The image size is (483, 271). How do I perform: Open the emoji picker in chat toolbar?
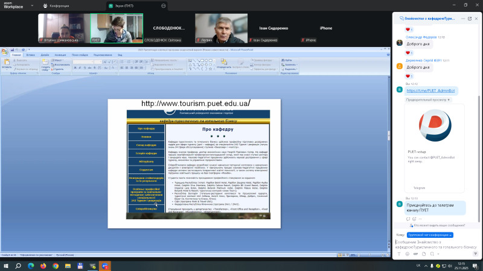pyautogui.click(x=406, y=255)
